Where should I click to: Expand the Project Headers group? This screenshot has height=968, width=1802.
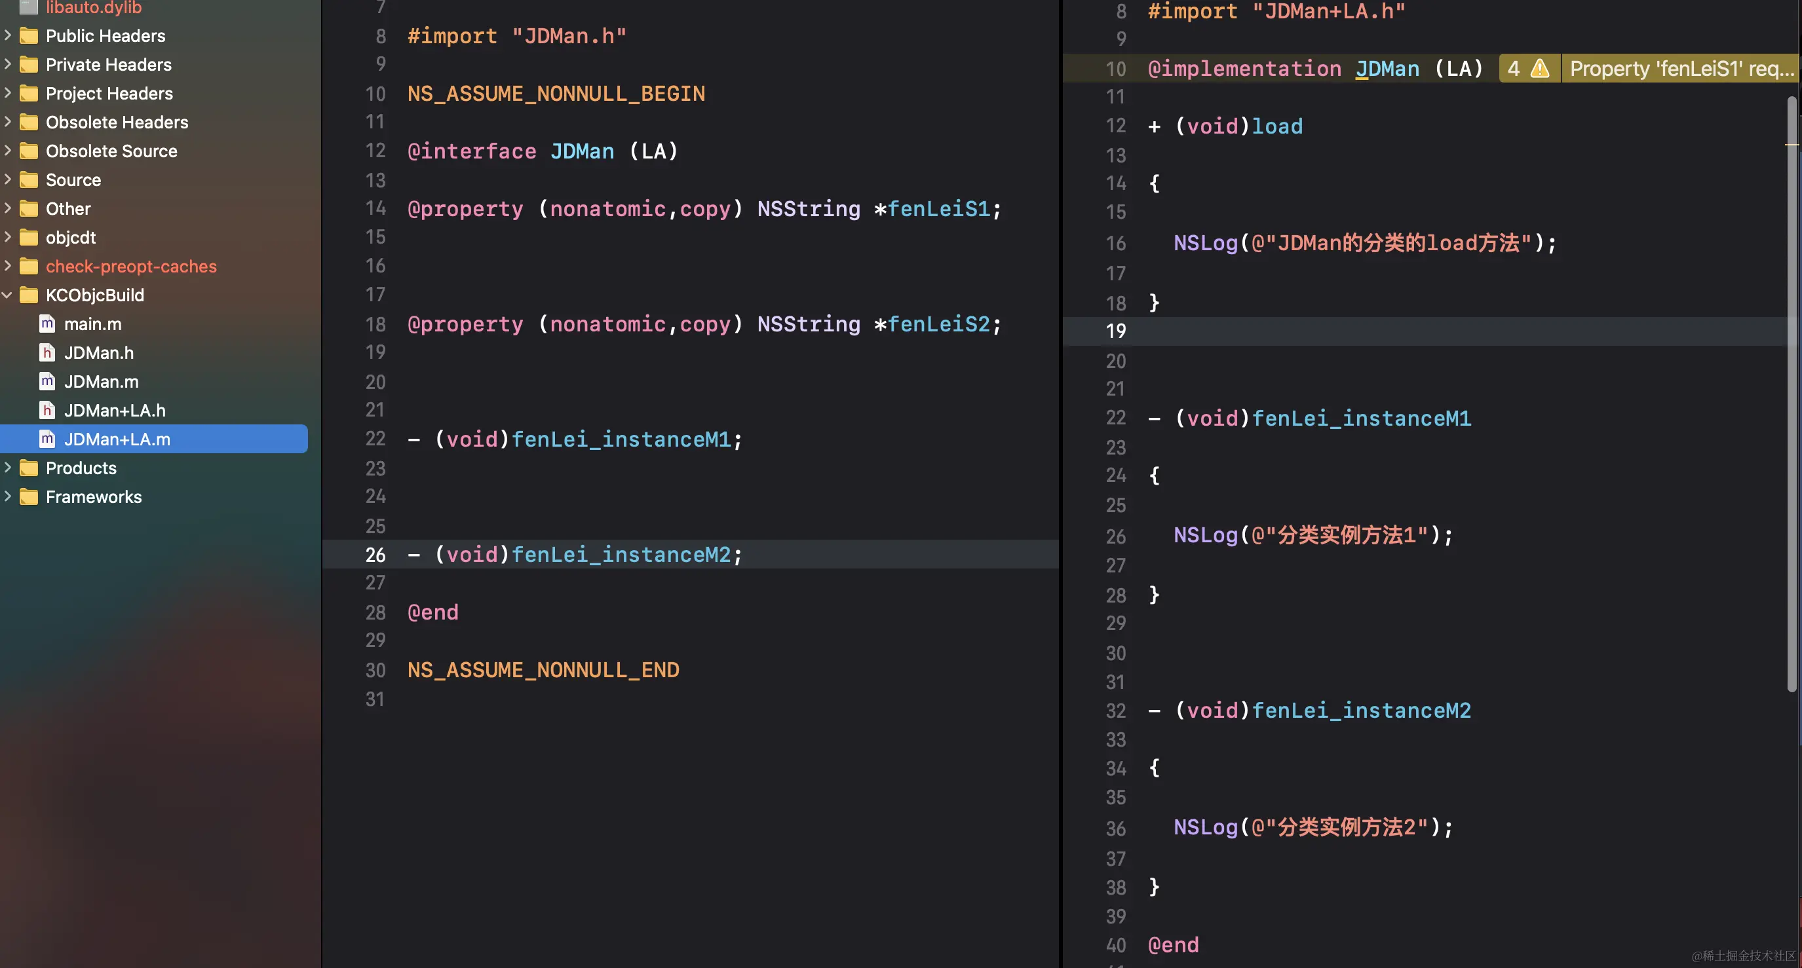pyautogui.click(x=8, y=92)
